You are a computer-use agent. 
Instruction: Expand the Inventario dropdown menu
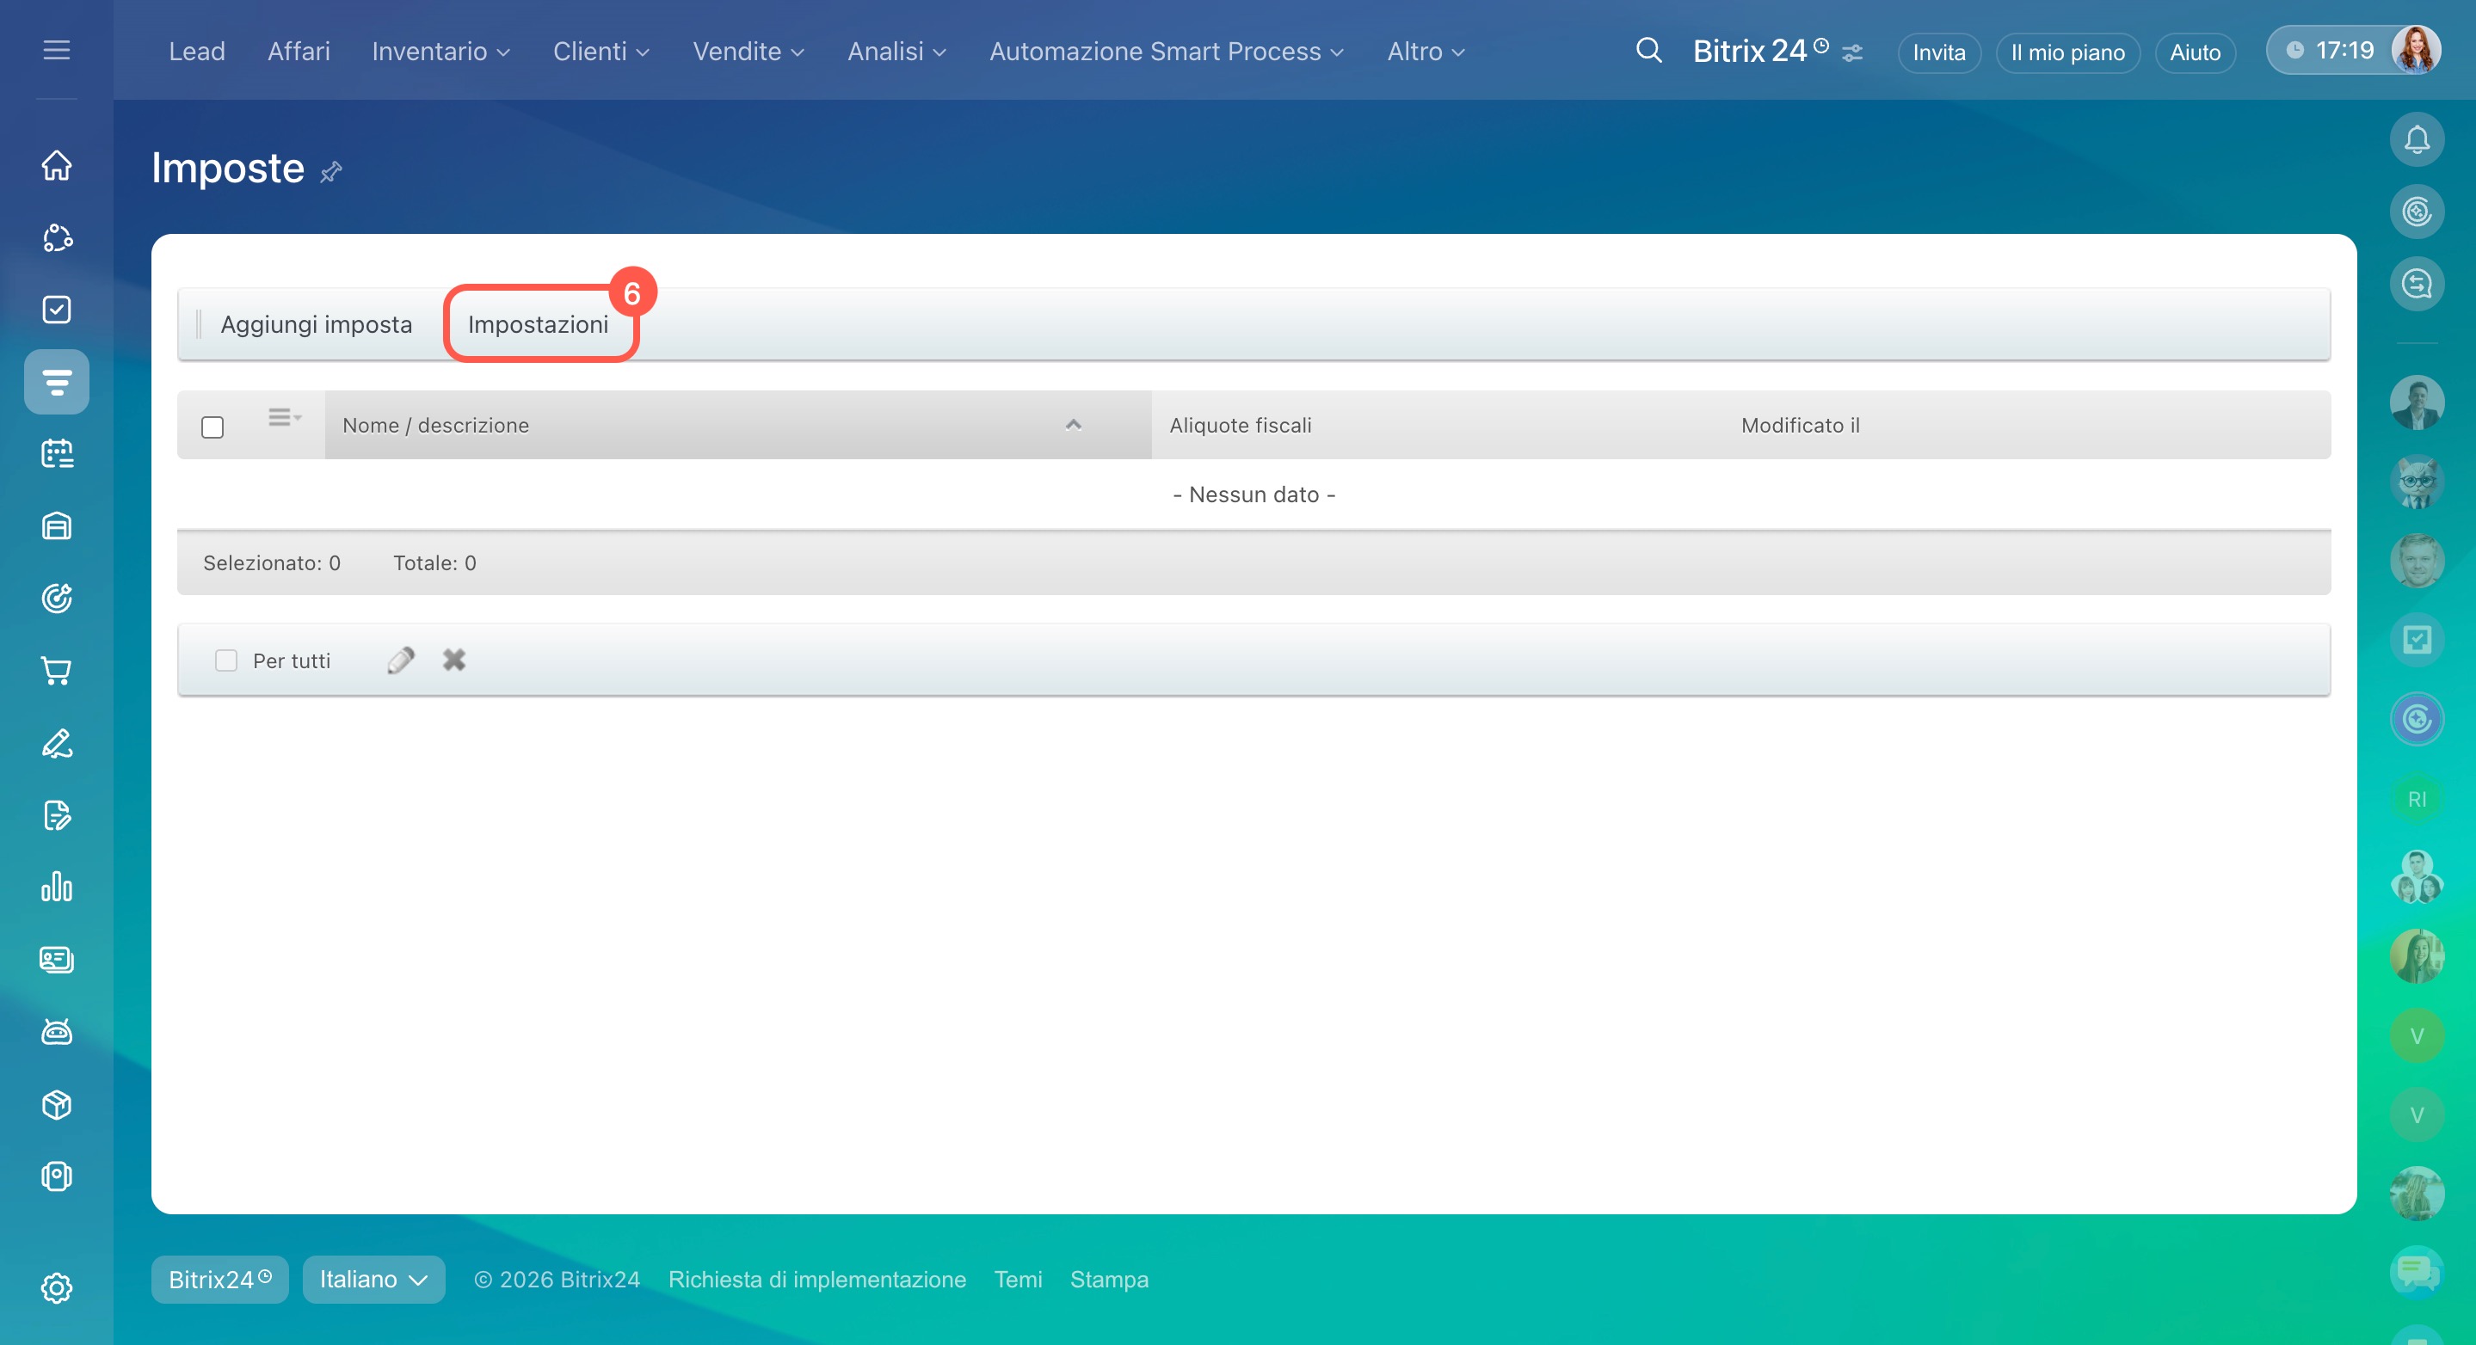(440, 52)
